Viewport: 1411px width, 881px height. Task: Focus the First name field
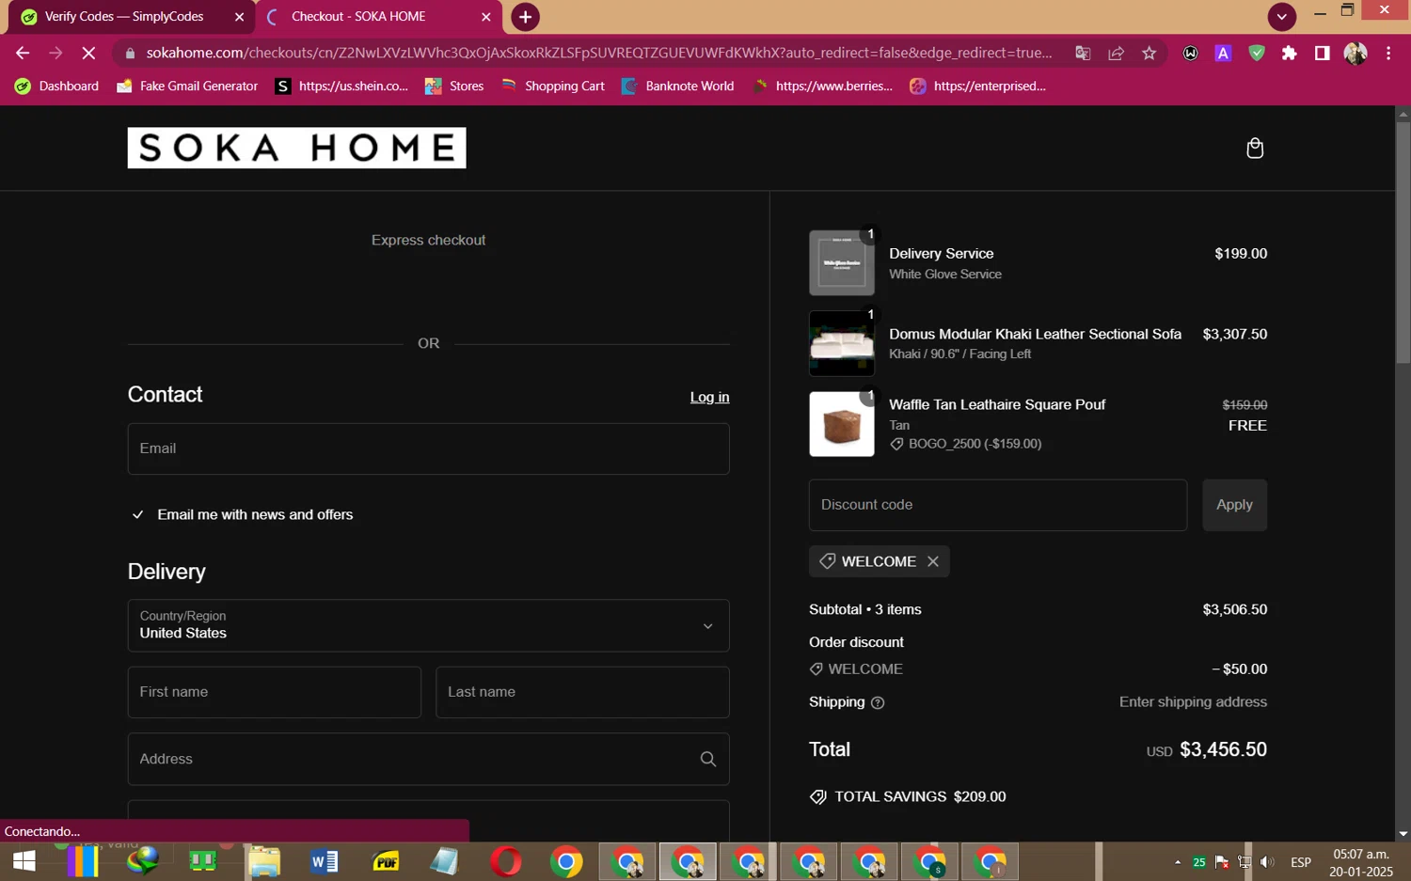274,692
